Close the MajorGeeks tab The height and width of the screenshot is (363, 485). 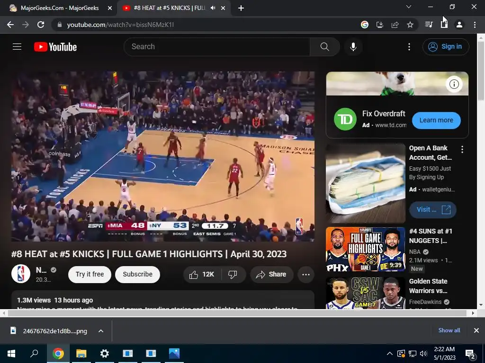pyautogui.click(x=110, y=8)
